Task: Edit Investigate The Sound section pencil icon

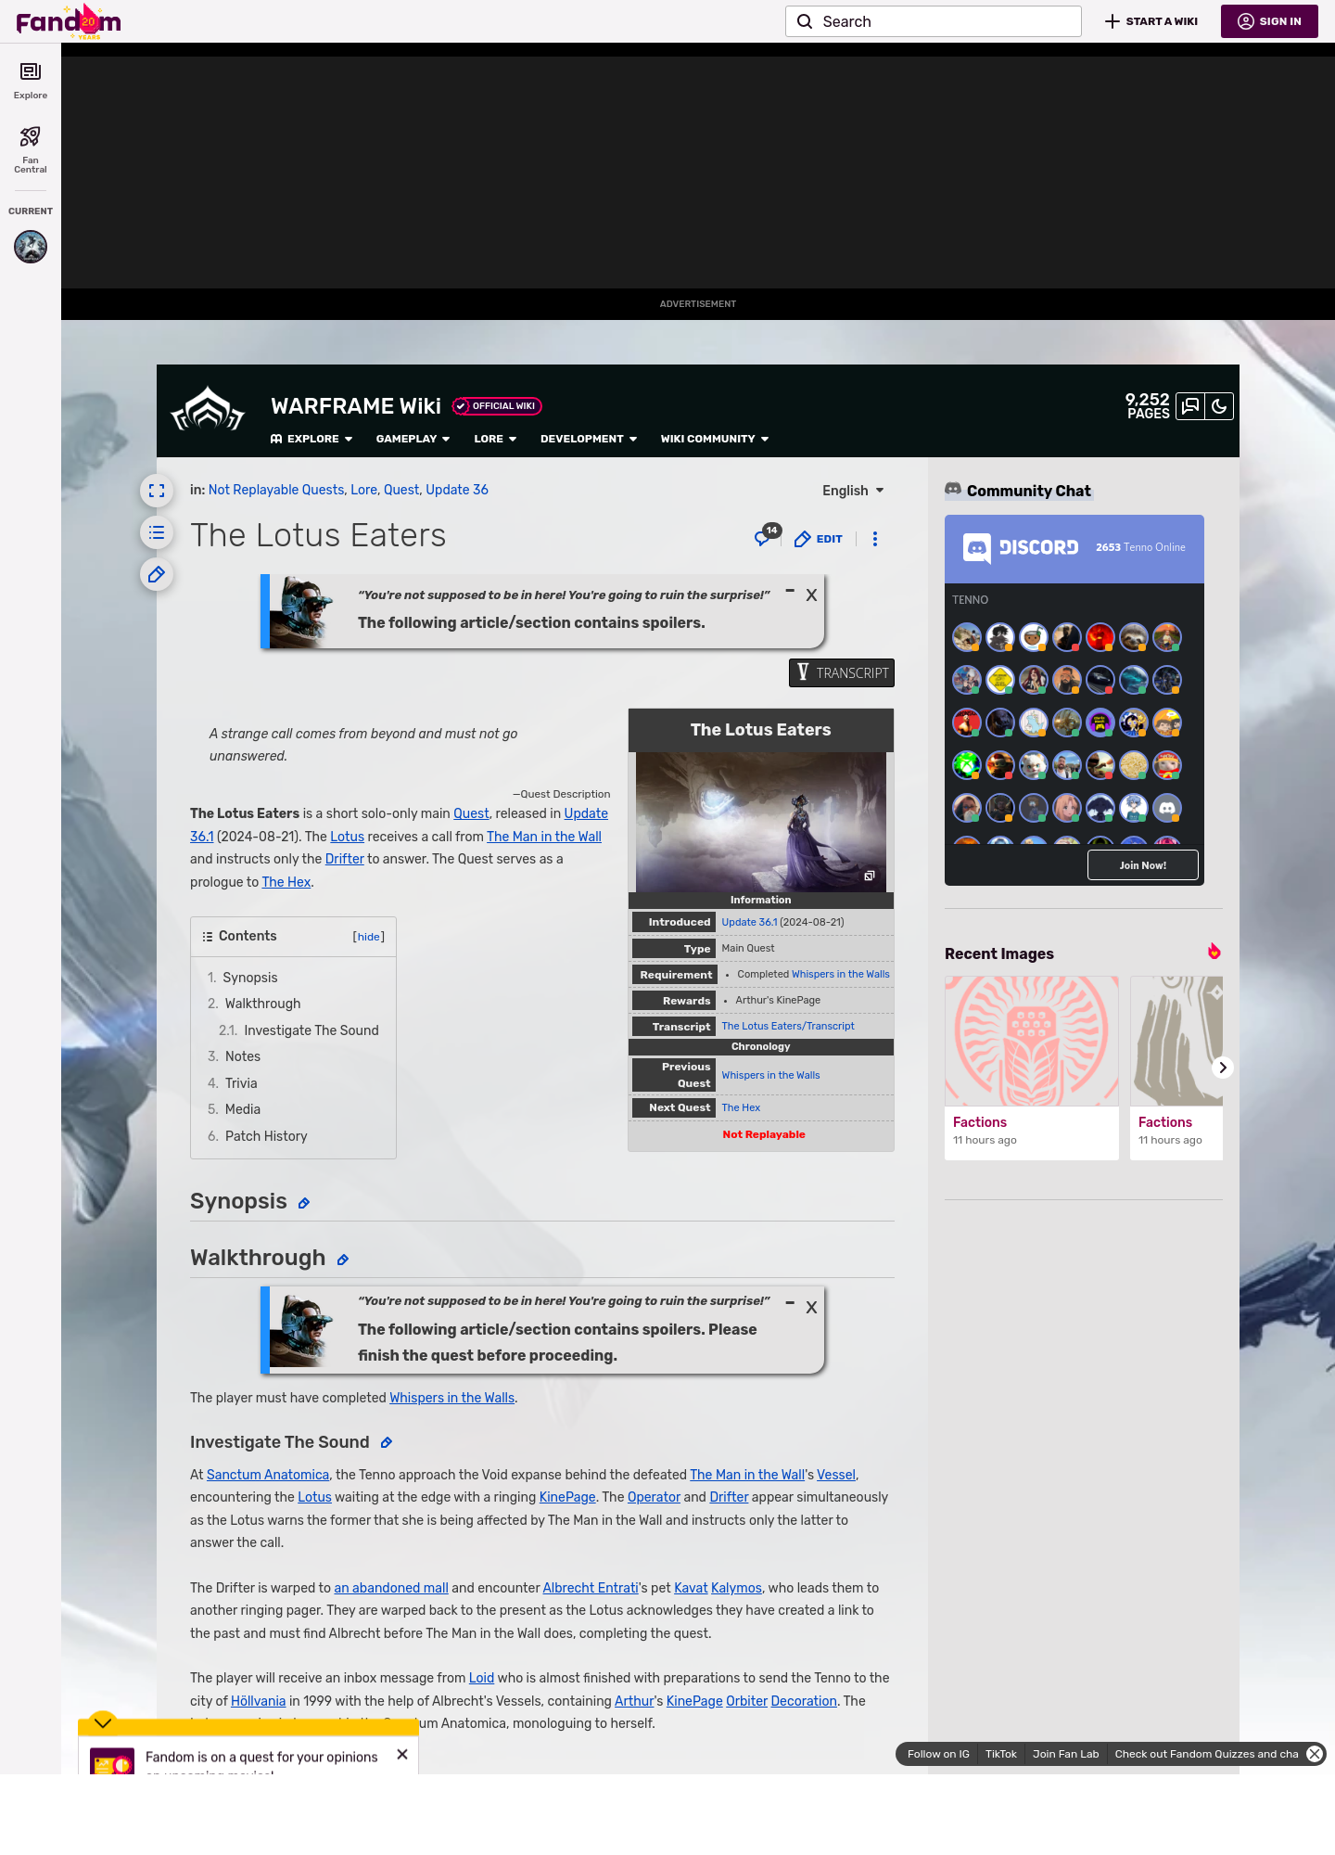Action: (387, 1442)
